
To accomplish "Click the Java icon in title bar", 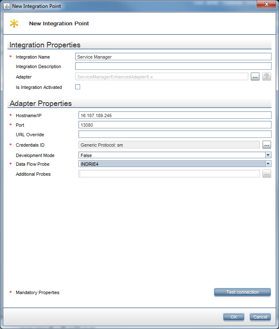I will coord(7,6).
